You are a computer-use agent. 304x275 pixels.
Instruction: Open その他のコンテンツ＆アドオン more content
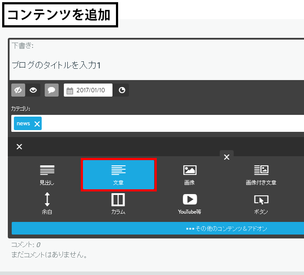pyautogui.click(x=158, y=228)
